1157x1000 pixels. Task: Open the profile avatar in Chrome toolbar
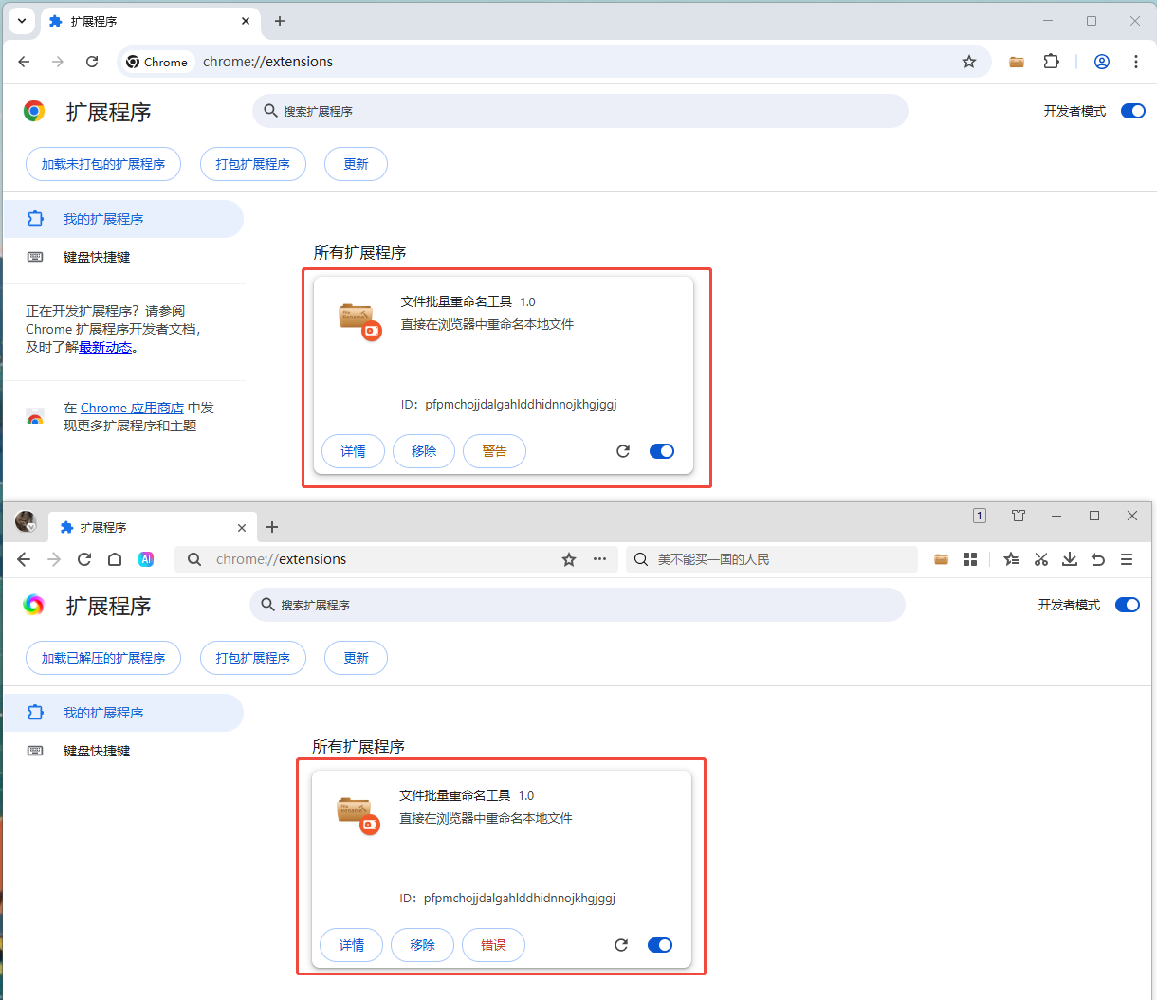(x=1102, y=62)
